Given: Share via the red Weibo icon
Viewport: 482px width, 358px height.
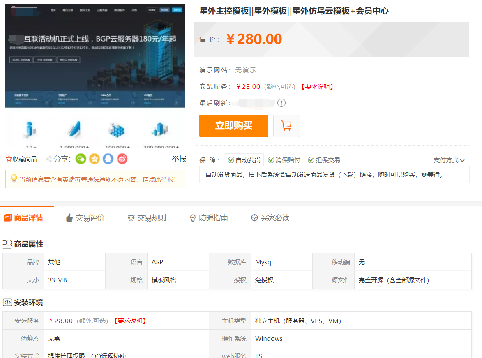Looking at the screenshot, I should point(122,159).
